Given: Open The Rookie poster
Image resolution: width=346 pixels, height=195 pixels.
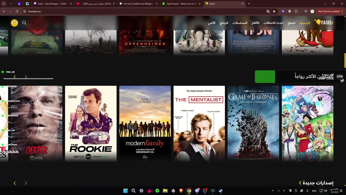Looking at the screenshot, I should [91, 124].
